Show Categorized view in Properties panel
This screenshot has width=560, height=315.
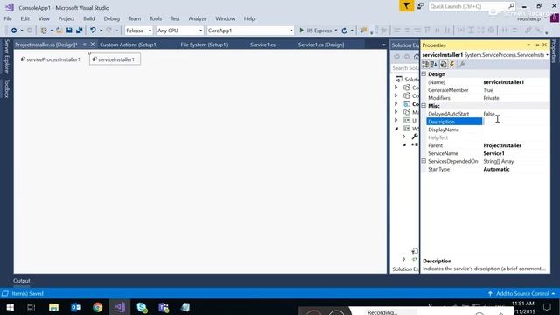[x=425, y=64]
